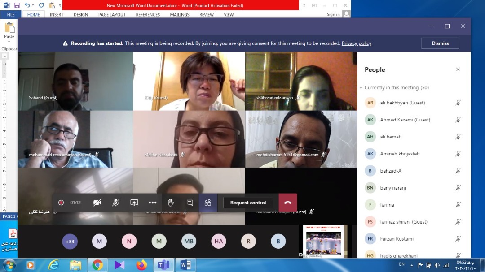Click Paste icon in Word ribbon
Screen dimensions: 485x272
point(9,28)
